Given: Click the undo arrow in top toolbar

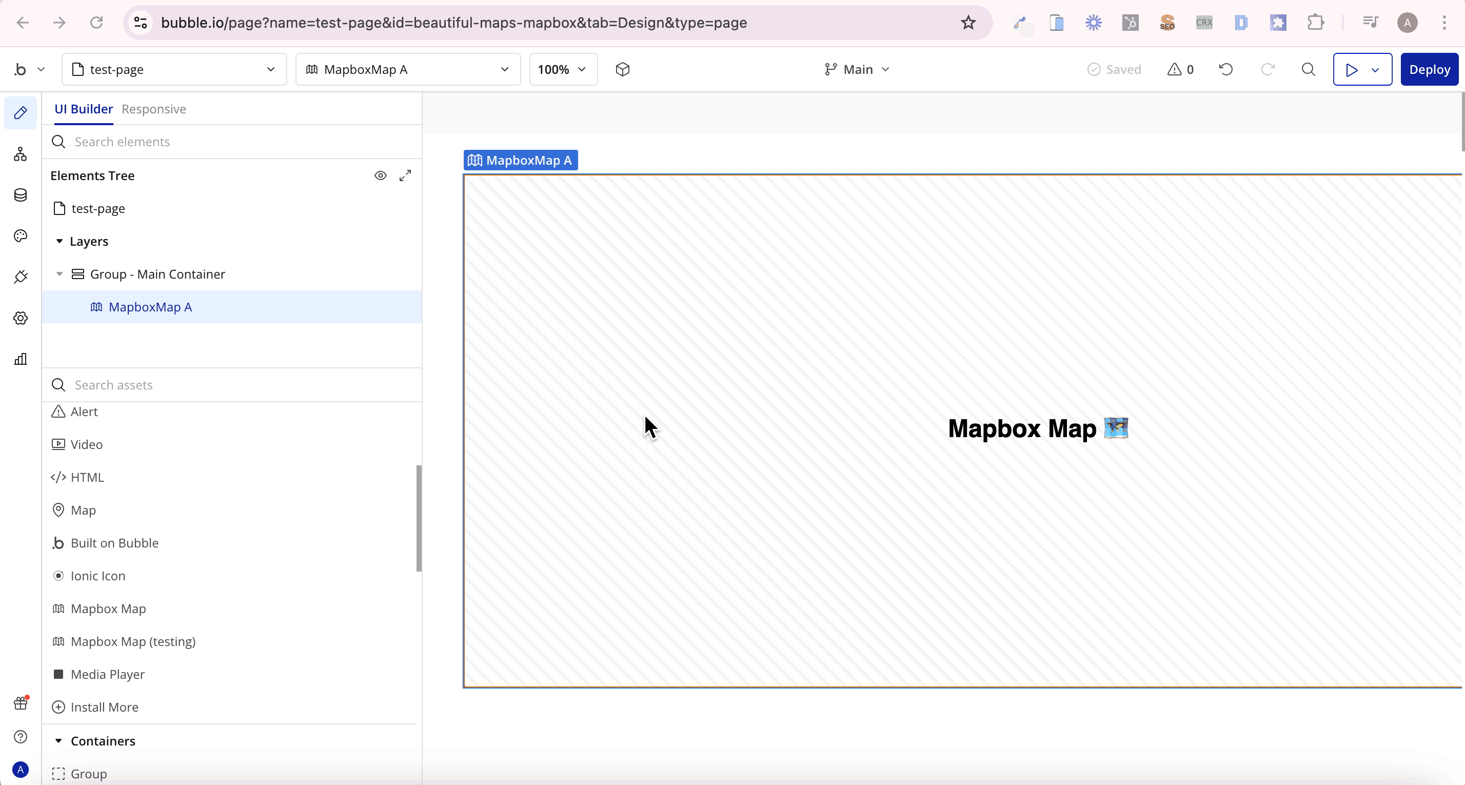Looking at the screenshot, I should [x=1226, y=69].
